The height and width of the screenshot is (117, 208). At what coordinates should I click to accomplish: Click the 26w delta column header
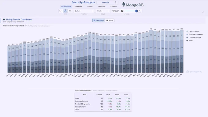coord(126,95)
